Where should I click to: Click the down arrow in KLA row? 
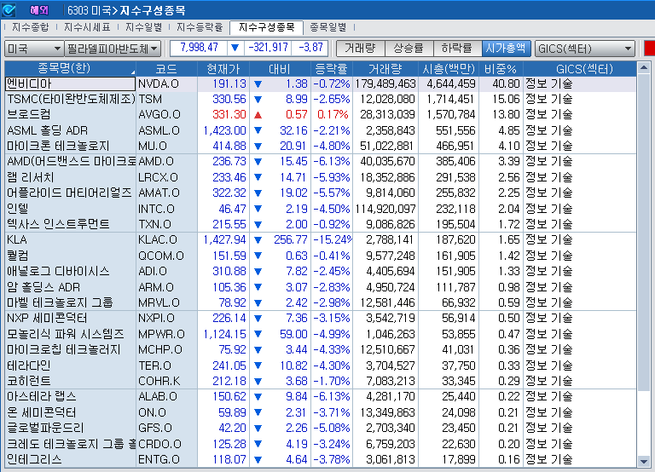pyautogui.click(x=258, y=240)
